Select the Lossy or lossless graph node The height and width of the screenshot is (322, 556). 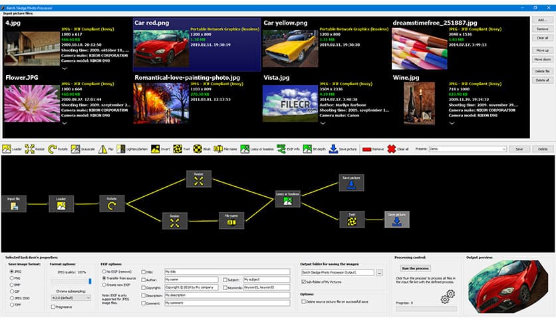(x=287, y=200)
